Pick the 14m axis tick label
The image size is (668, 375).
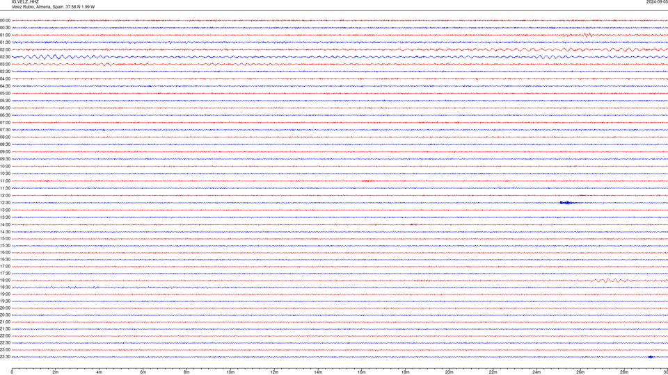(x=318, y=372)
